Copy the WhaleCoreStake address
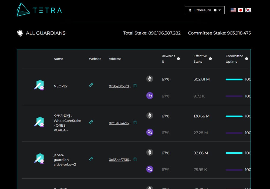 135,122
